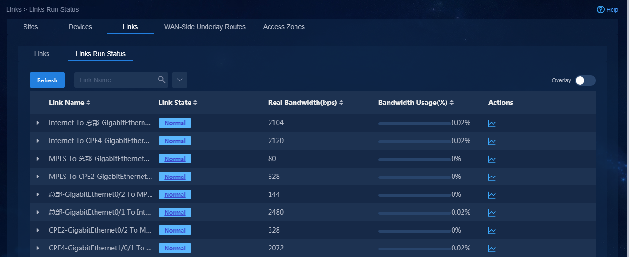The width and height of the screenshot is (629, 257).
Task: Click Normal state for MPLS To CPE2
Action: click(175, 177)
